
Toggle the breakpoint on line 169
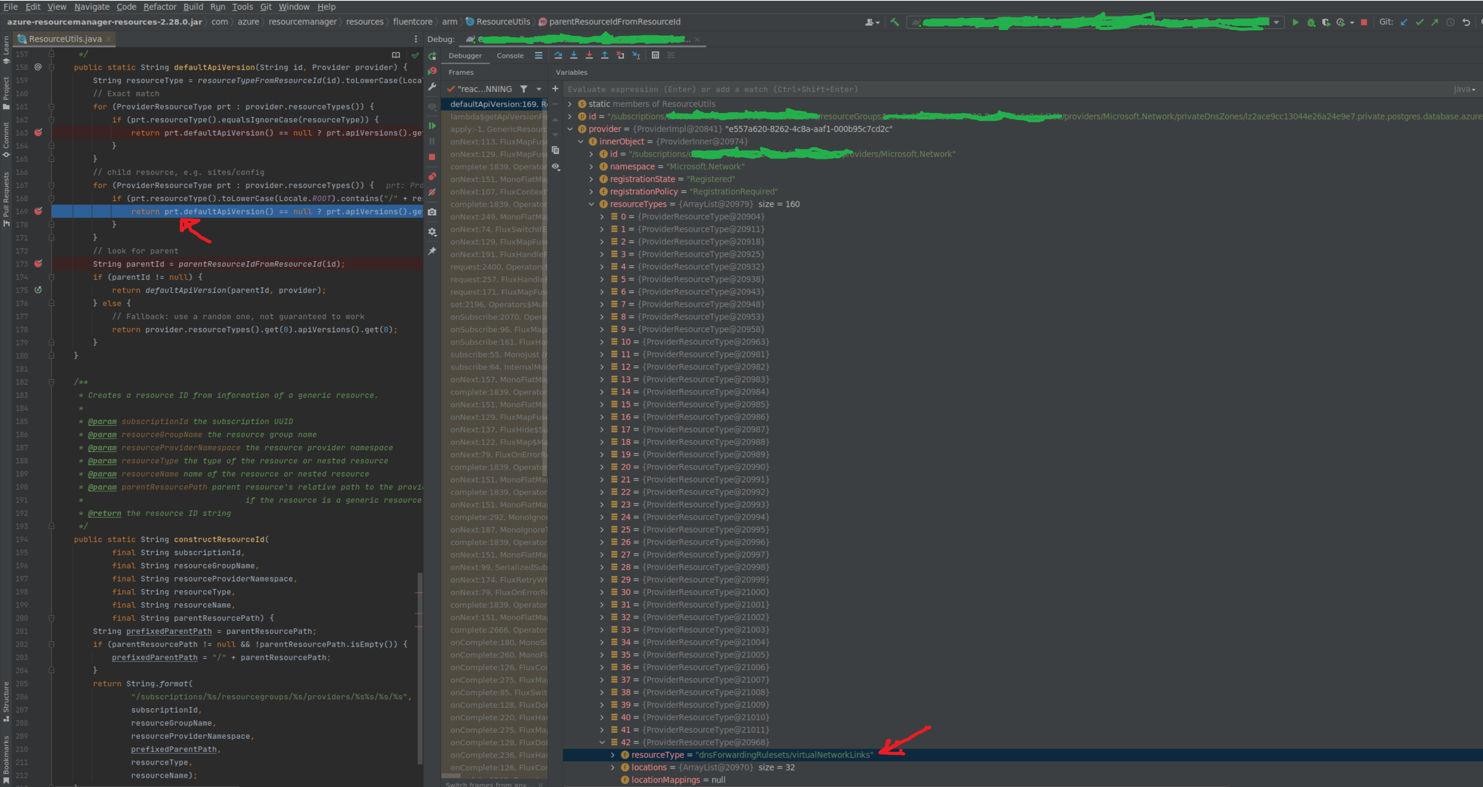(38, 211)
